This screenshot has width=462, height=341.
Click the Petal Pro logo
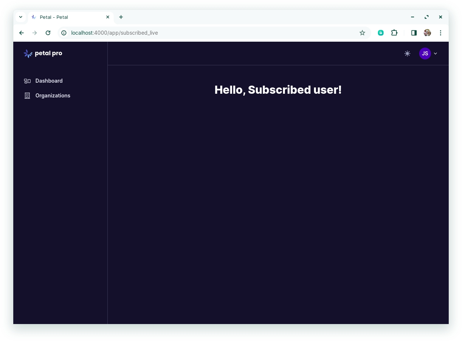click(x=43, y=54)
